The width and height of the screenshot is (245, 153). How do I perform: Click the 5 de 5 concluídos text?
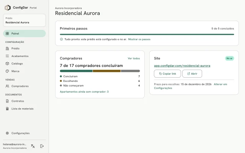click(223, 29)
